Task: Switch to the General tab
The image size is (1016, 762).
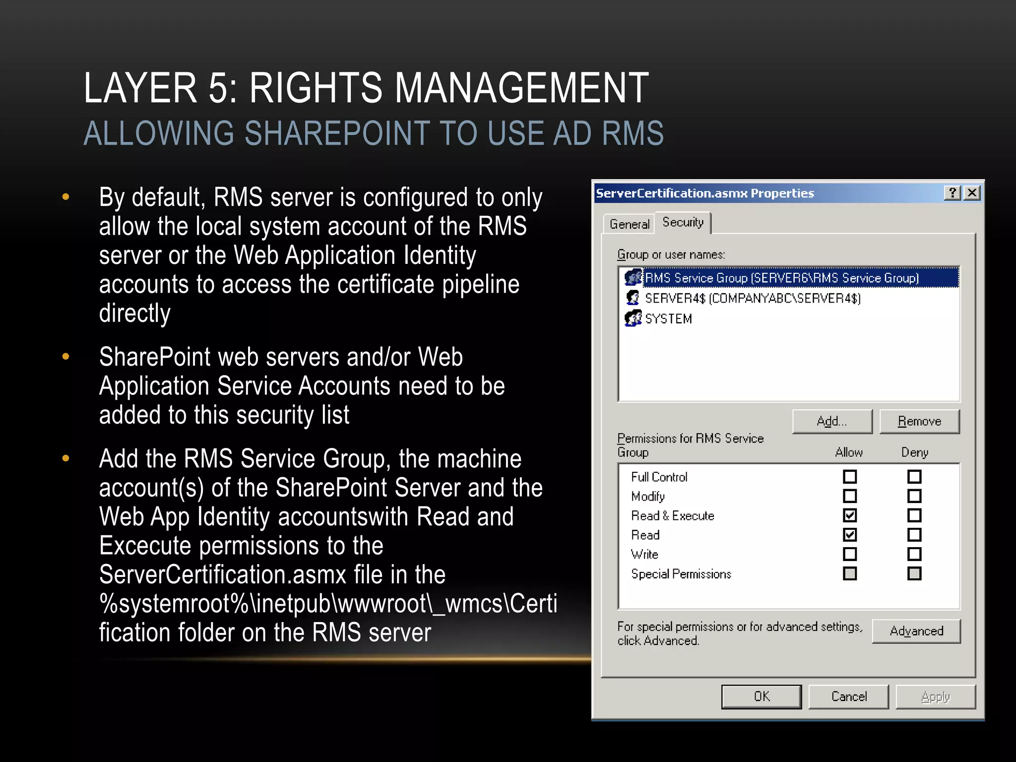Action: pos(630,224)
